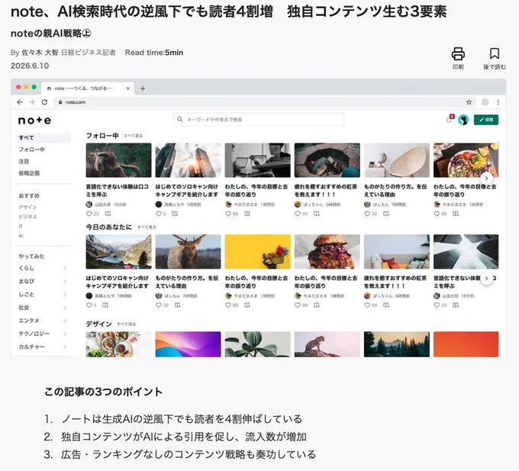Open やってみた in the sidebar
Screen dimensions: 519x471
[x=31, y=256]
